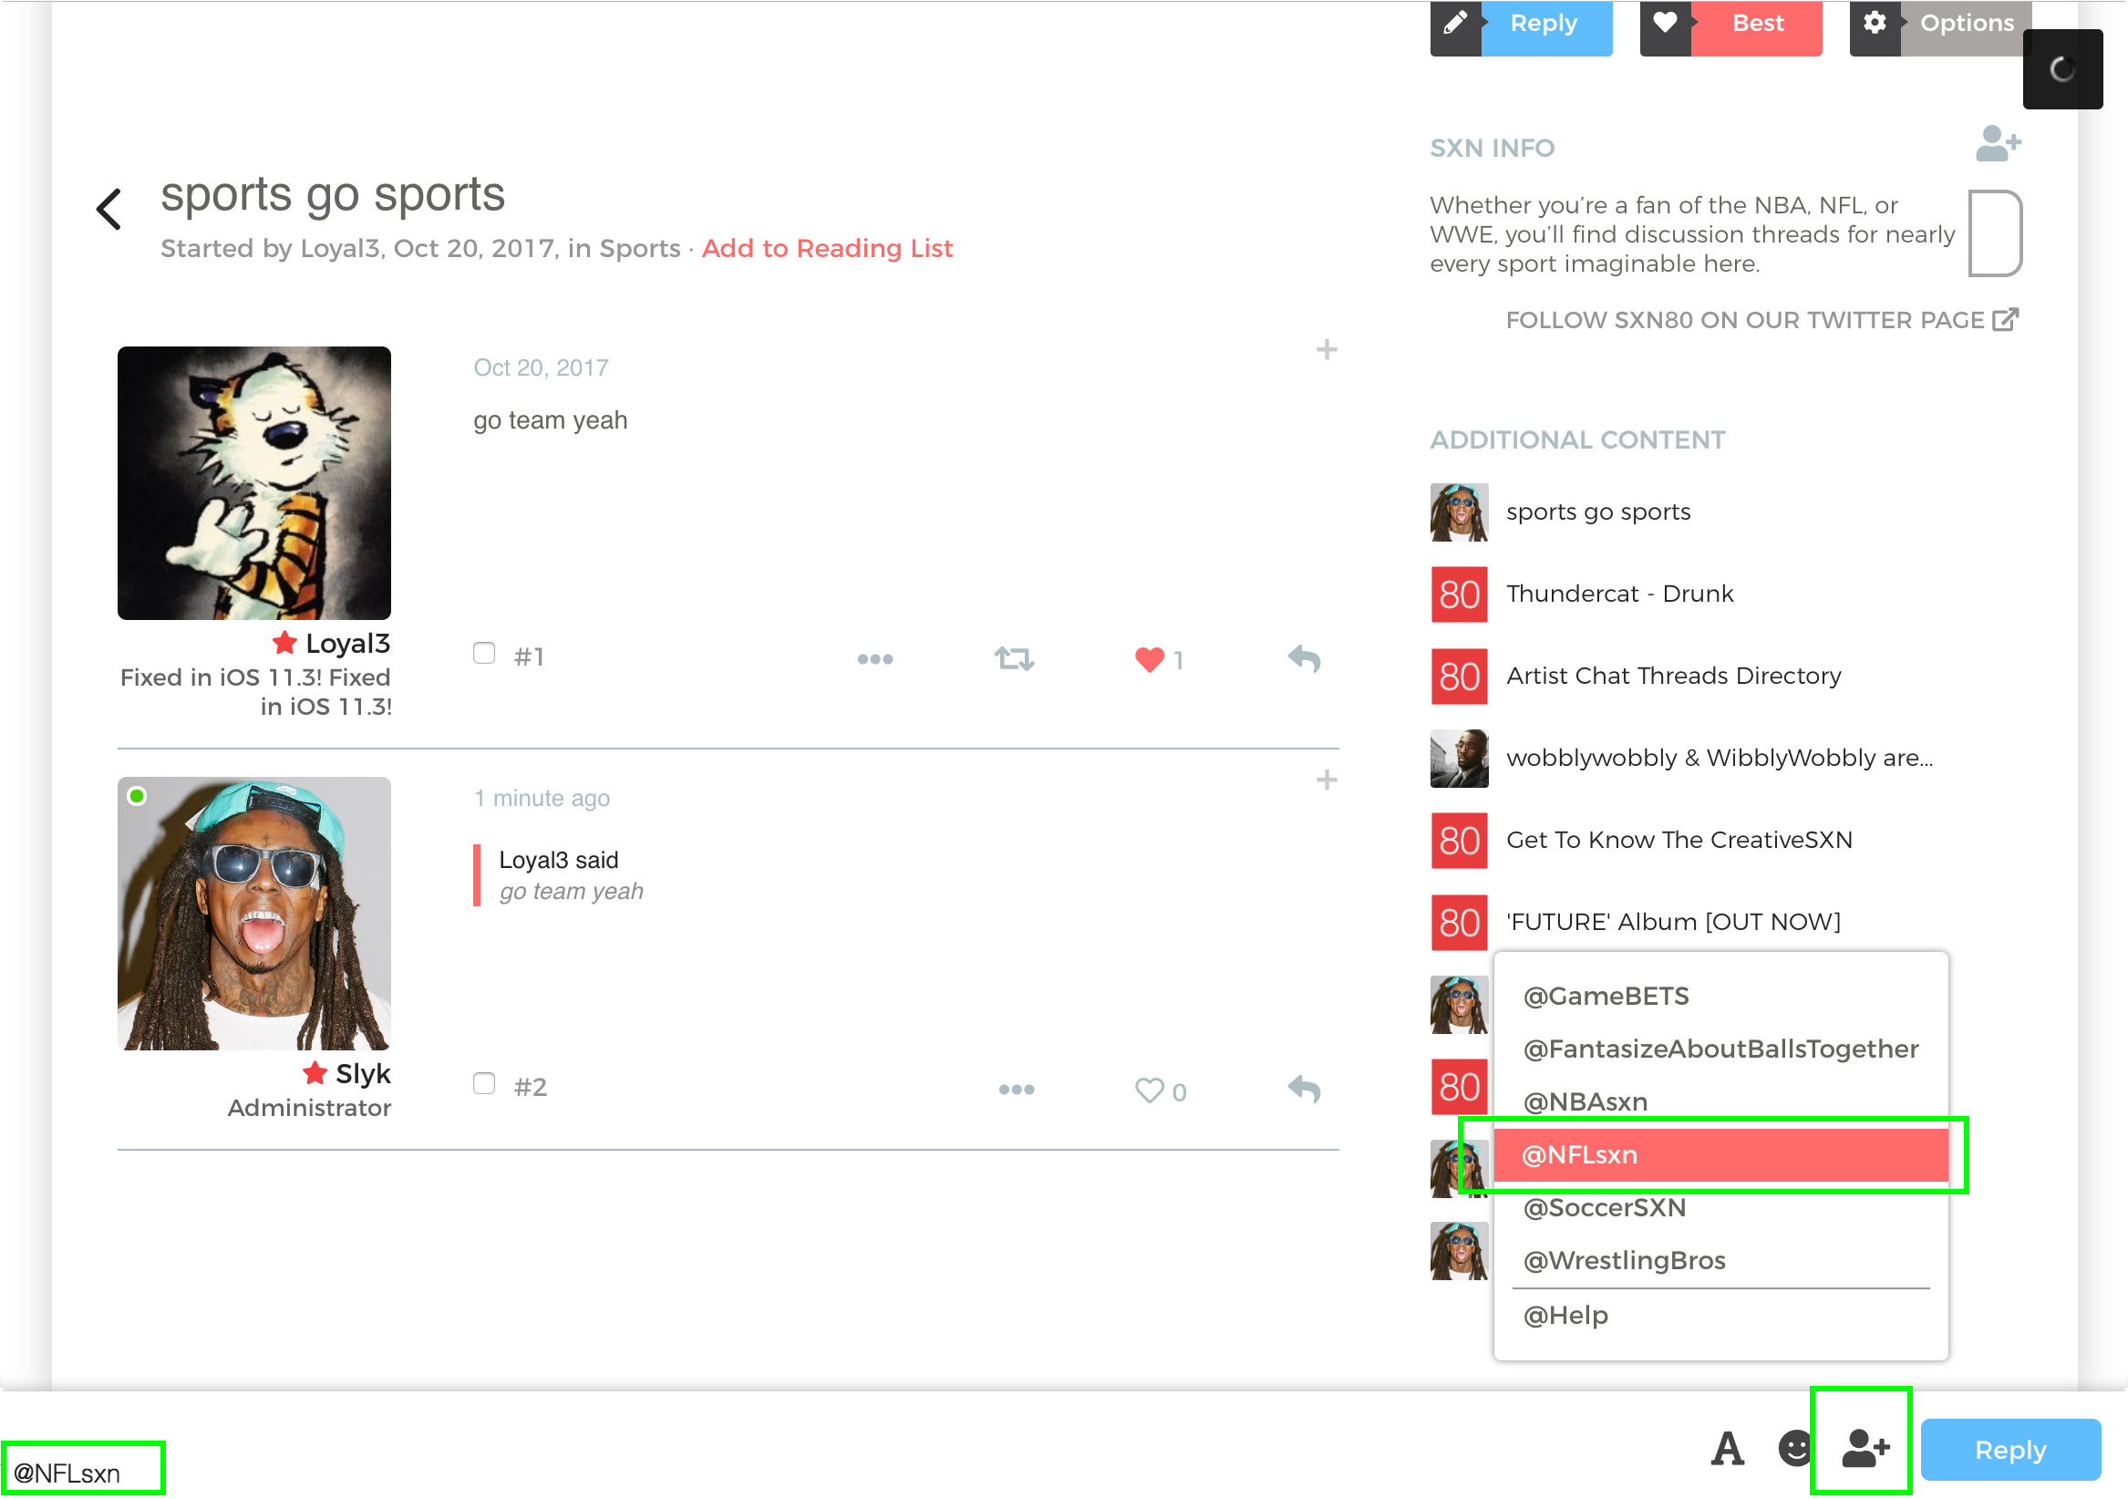Go back using the left chevron arrow

[109, 209]
